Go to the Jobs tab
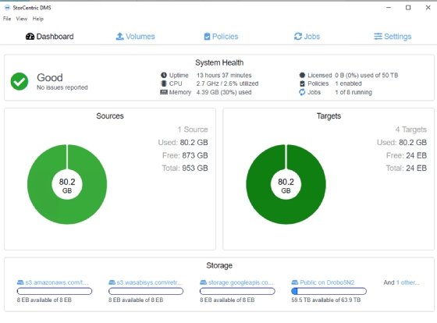437x323 pixels. 307,37
